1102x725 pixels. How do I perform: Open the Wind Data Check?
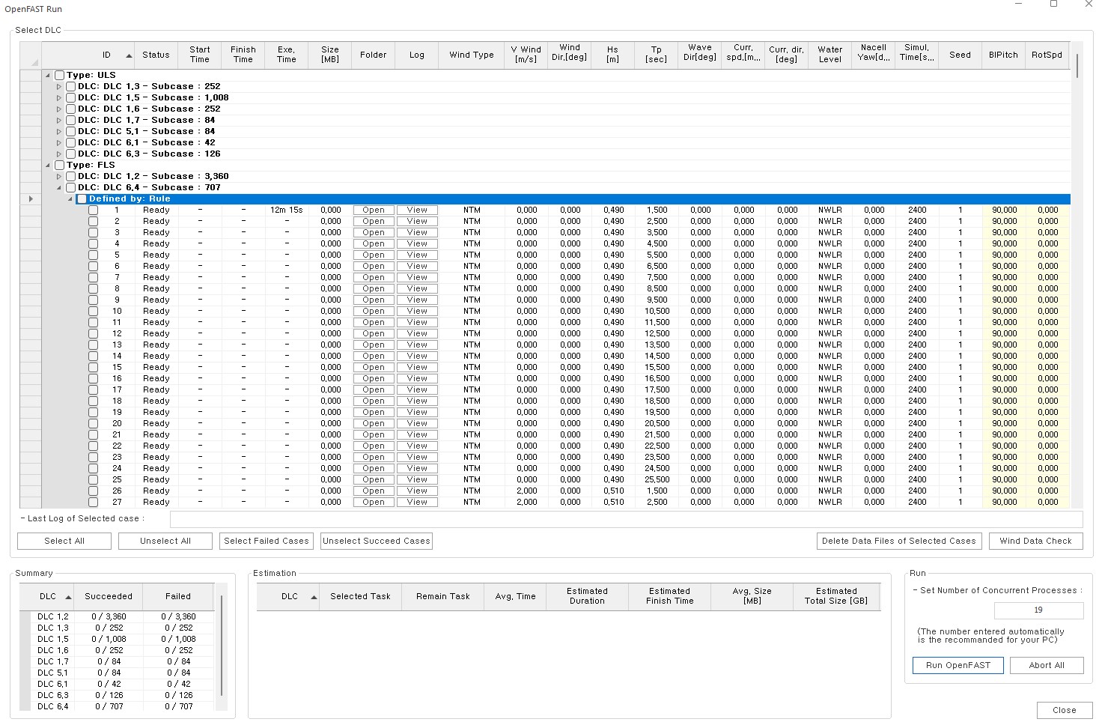[x=1036, y=541]
